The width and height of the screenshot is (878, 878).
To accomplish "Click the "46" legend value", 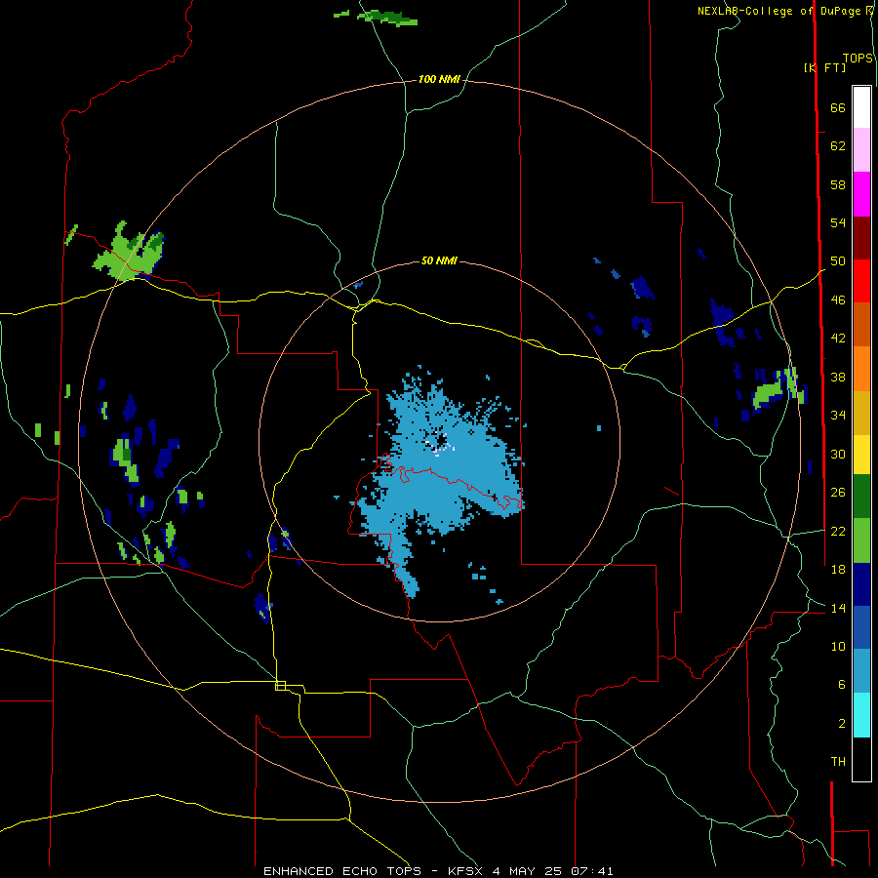I will click(838, 300).
